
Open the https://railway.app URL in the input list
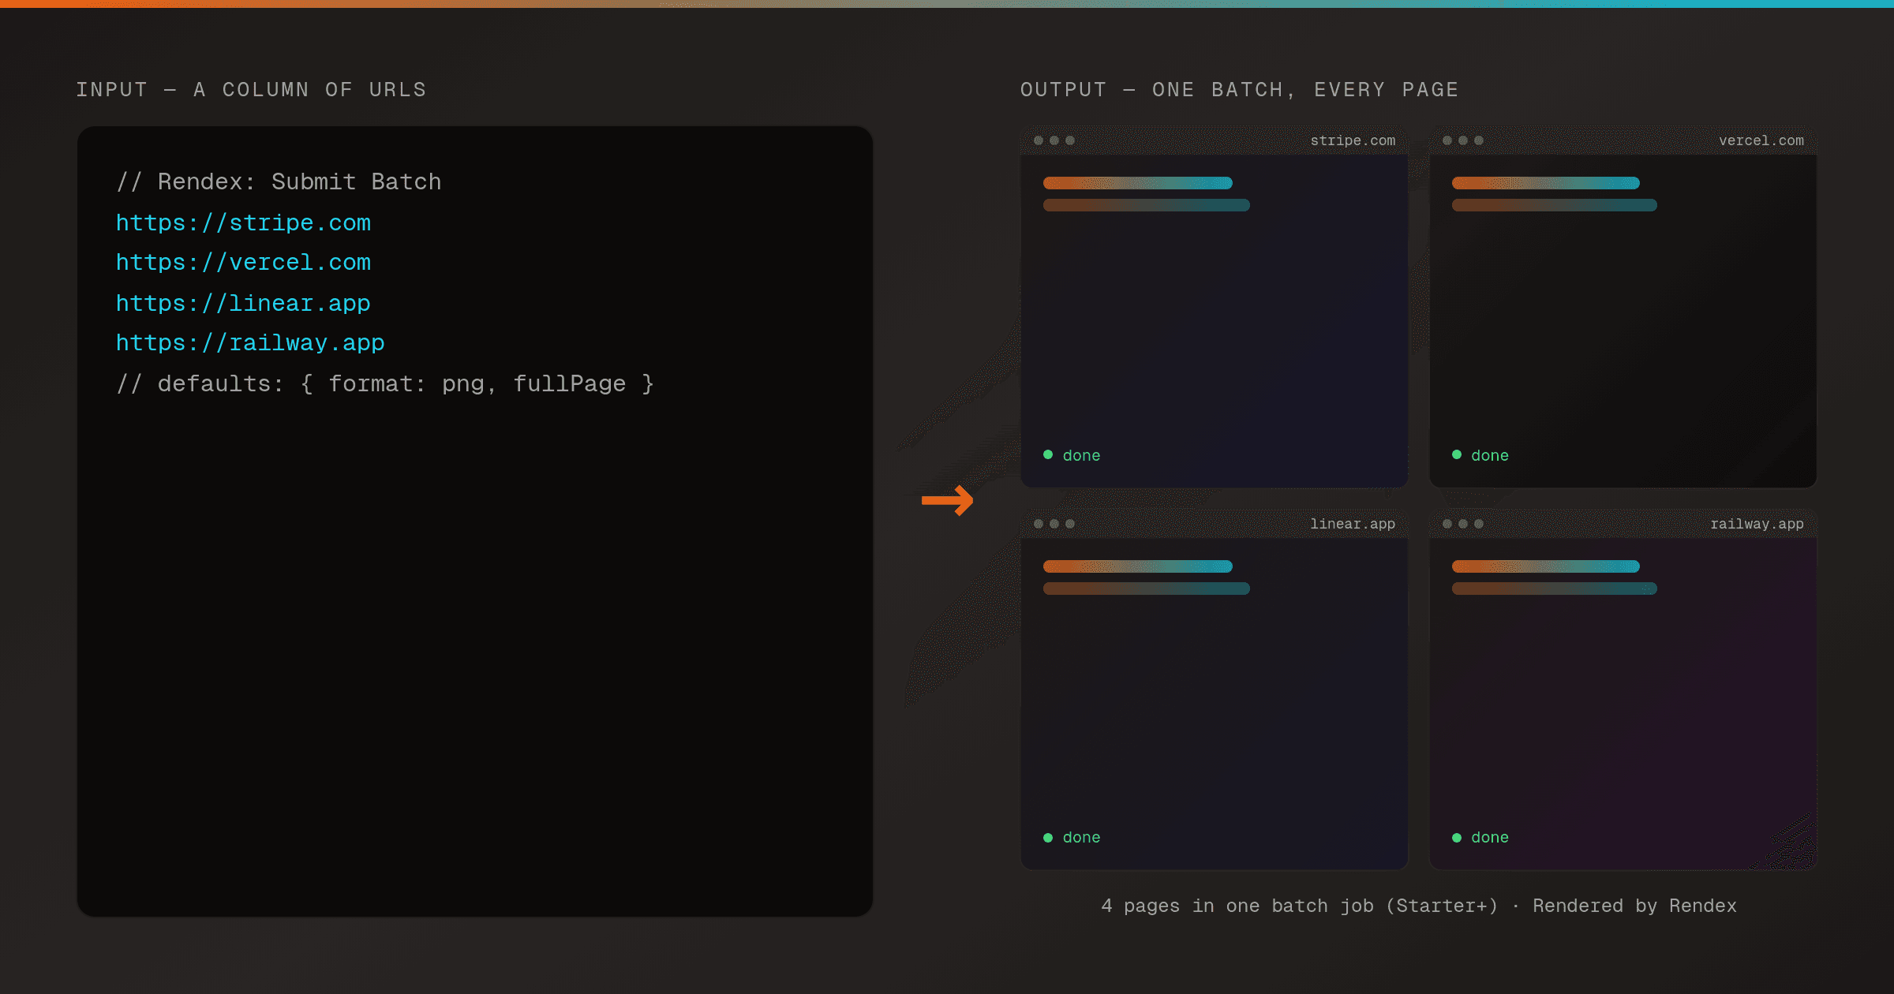tap(250, 343)
